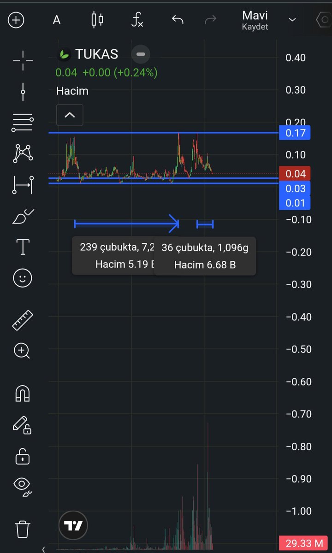Tap the add symbol plus icon
This screenshot has width=332, height=553.
[x=16, y=20]
